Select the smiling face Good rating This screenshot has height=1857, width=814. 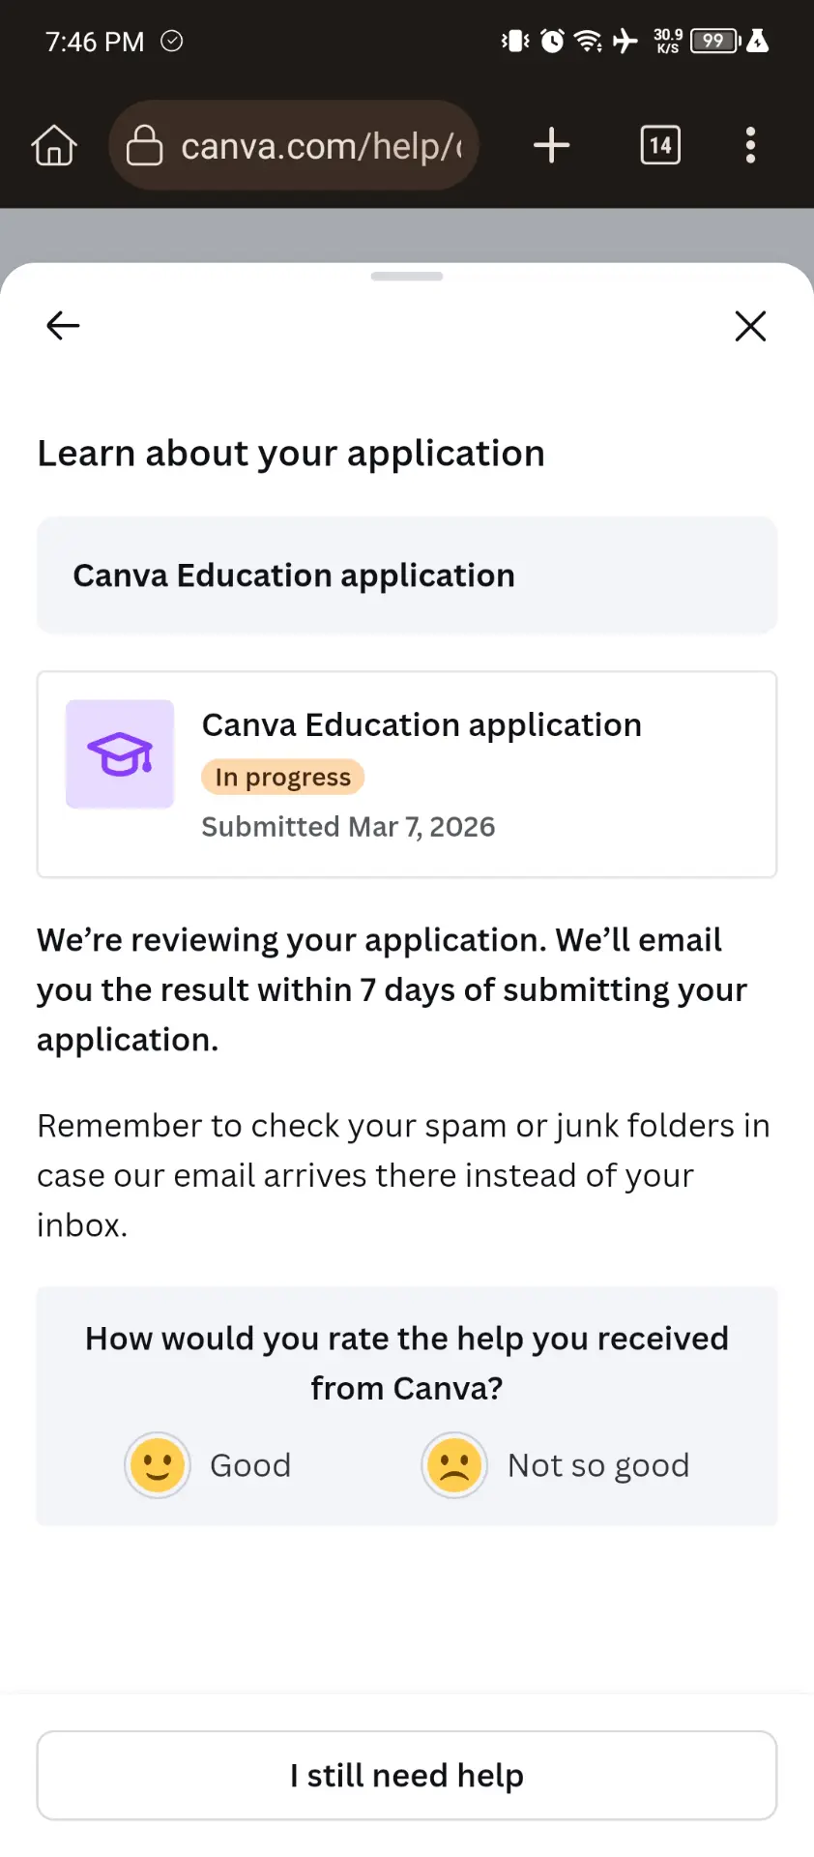pyautogui.click(x=158, y=1465)
